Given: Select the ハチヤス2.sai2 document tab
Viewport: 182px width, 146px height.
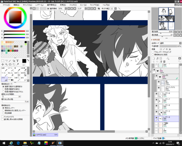Looking at the screenshot, I should click(x=45, y=135).
